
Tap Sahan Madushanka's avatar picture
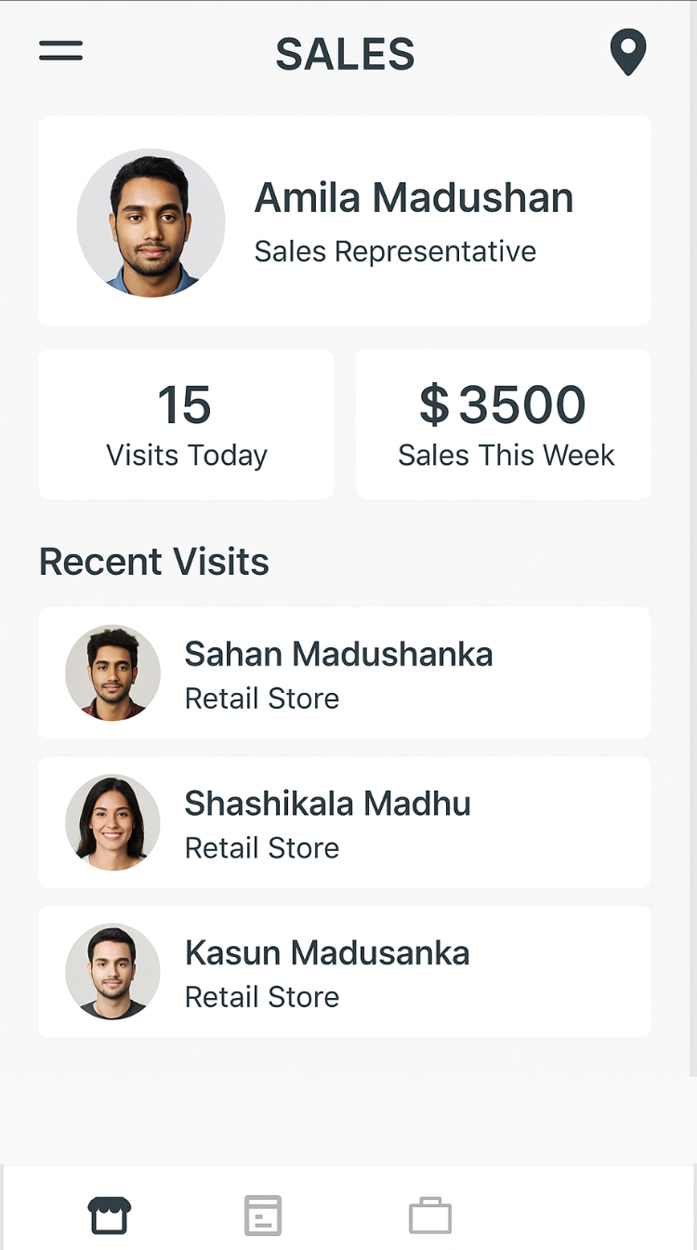click(x=112, y=672)
